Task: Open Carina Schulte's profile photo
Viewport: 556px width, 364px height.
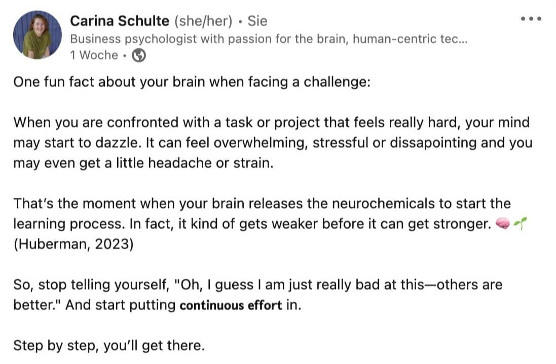Action: pyautogui.click(x=37, y=35)
